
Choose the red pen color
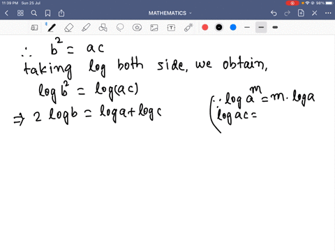tap(205, 27)
